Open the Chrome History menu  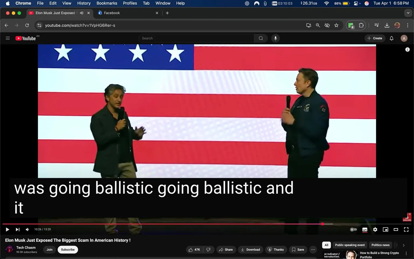[84, 3]
